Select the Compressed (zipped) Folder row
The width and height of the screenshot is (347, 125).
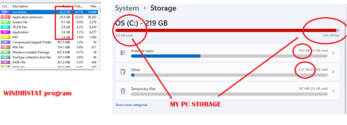[32, 42]
